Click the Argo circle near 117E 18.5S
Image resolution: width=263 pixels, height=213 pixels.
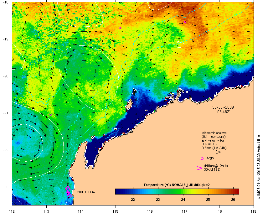pos(185,22)
